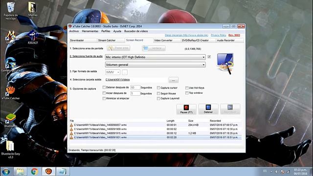Open the atube.me website link

click(186, 35)
